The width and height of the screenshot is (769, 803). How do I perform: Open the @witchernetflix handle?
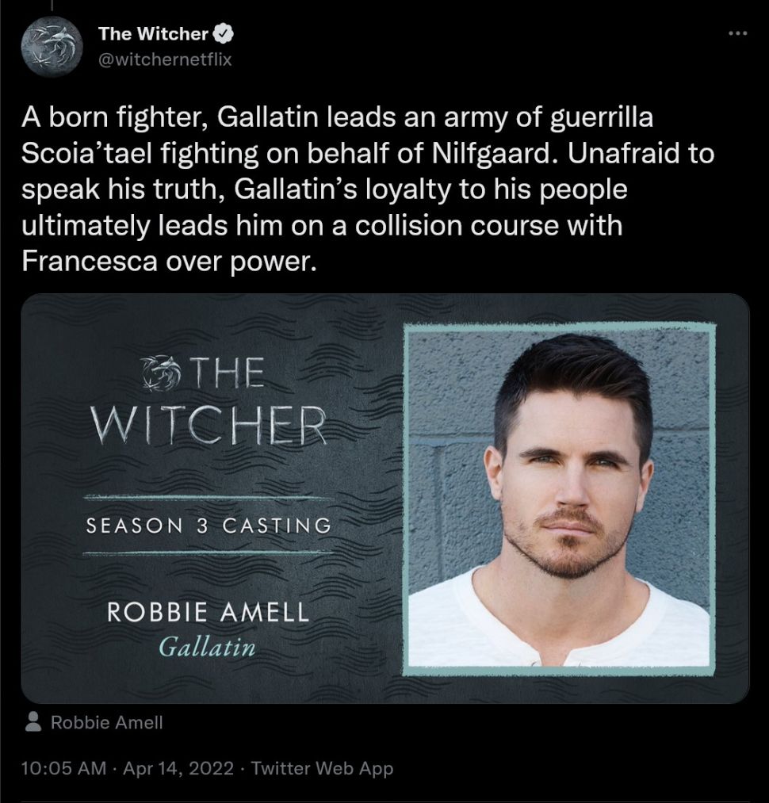pyautogui.click(x=165, y=59)
